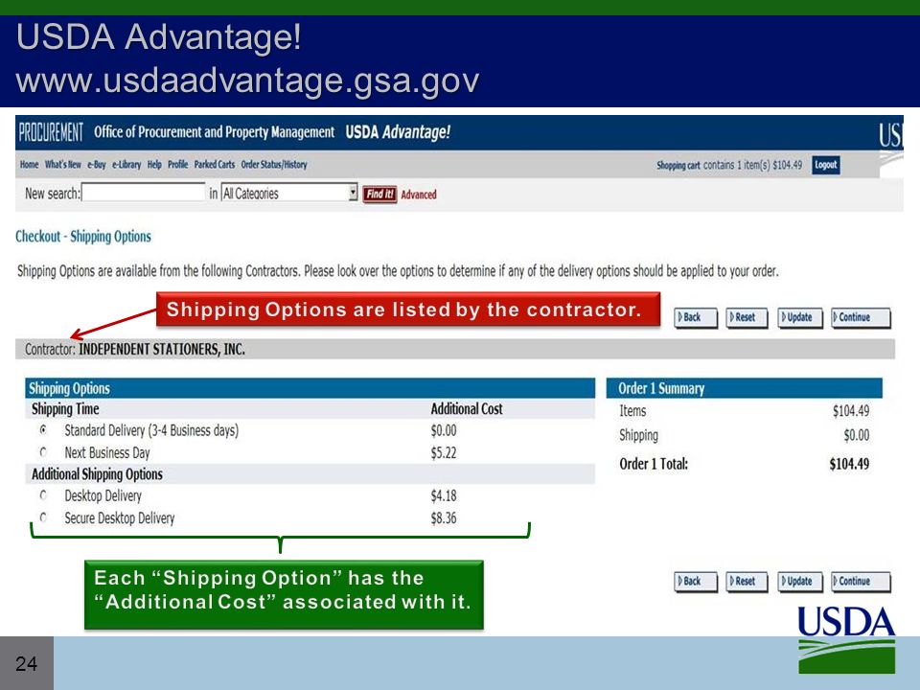Click the bottom Back button

(x=696, y=582)
